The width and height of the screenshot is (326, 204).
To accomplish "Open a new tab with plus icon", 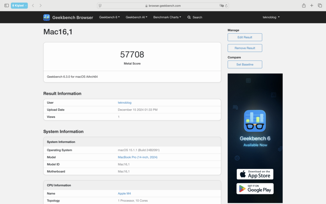I will click(312, 5).
